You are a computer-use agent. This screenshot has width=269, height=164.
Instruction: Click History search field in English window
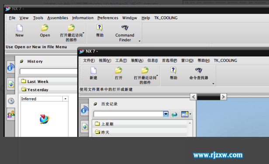coord(49,71)
